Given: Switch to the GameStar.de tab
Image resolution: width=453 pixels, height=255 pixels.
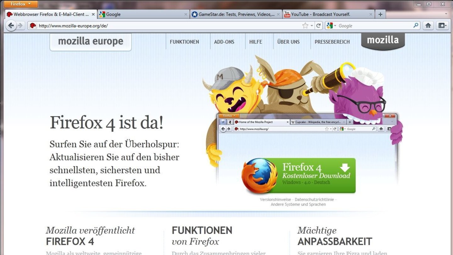Looking at the screenshot, I should tap(236, 14).
